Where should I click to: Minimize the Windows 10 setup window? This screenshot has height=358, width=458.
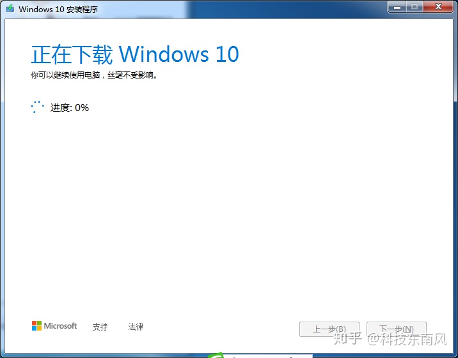pyautogui.click(x=397, y=6)
